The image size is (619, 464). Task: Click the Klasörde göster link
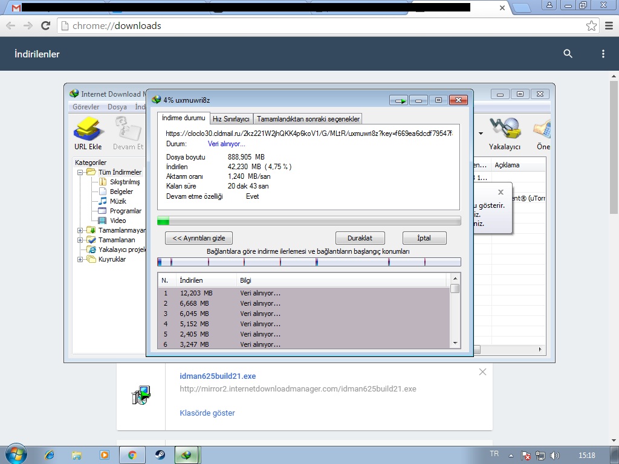pyautogui.click(x=207, y=413)
